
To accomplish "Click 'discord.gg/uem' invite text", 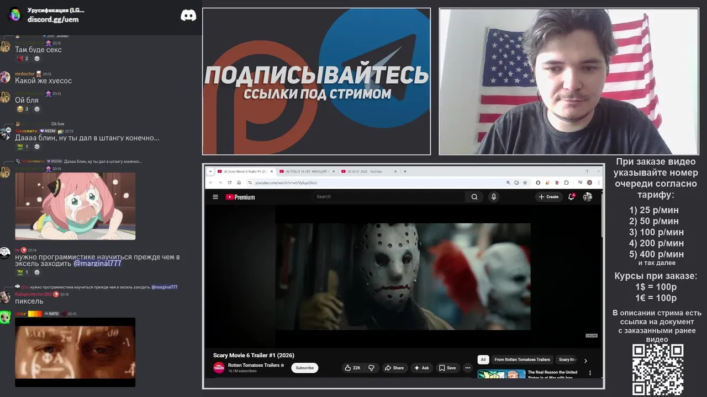I will pos(53,19).
